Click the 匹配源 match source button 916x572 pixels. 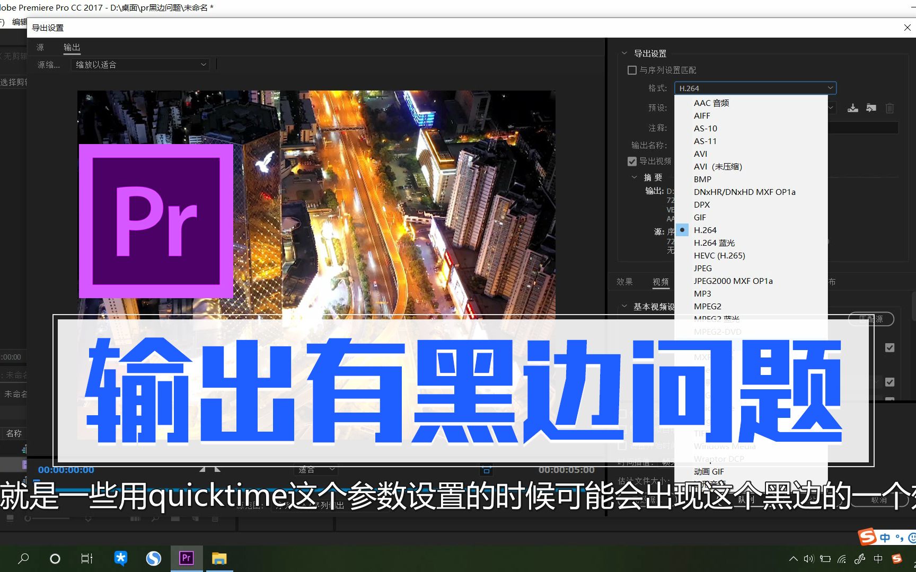[871, 319]
